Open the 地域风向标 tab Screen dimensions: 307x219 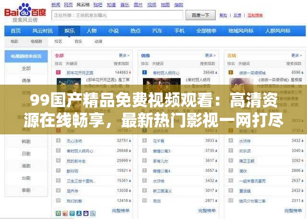[241, 31]
